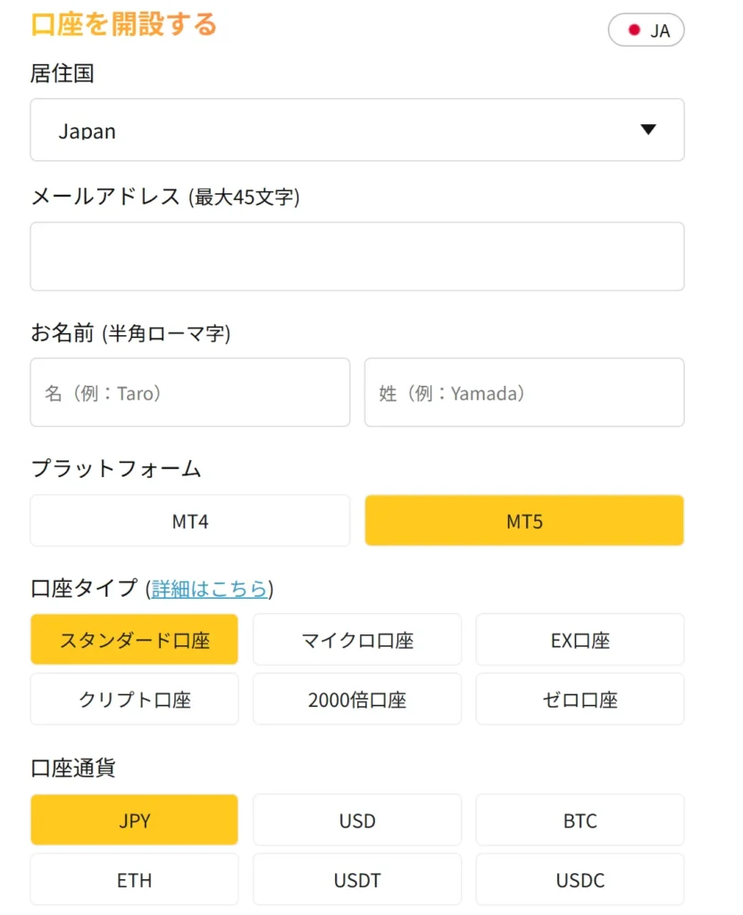Select JPY as the account currency
Viewport: 743px width, 915px height.
[x=134, y=819]
